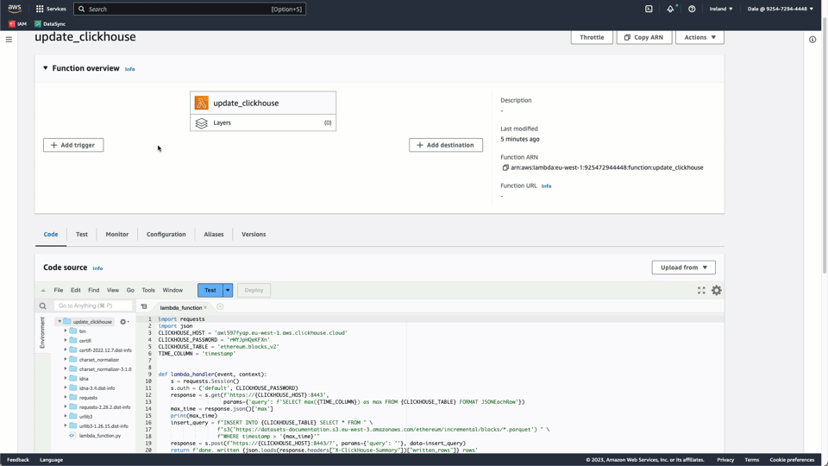The image size is (828, 466).
Task: Add a new editor tab with plus icon
Action: pos(221,307)
